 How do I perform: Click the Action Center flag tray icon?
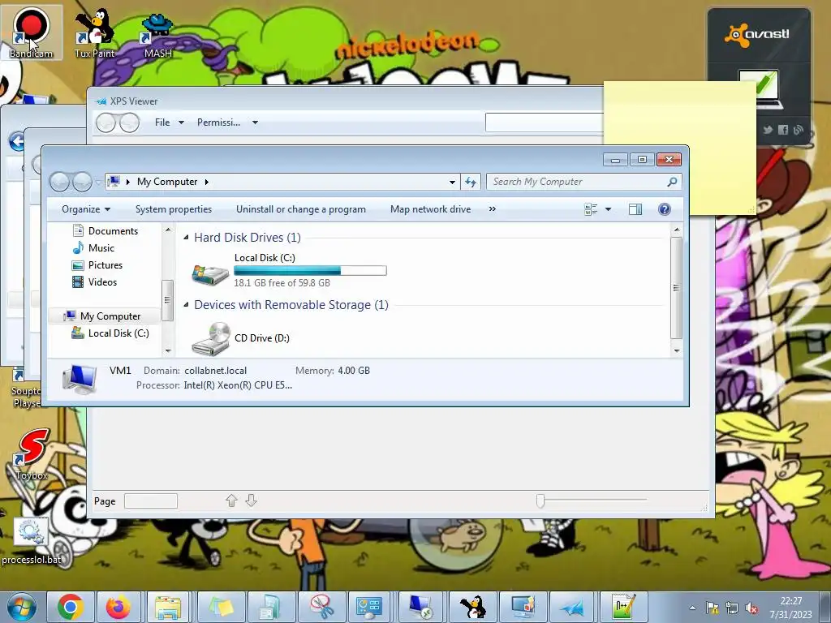click(713, 608)
